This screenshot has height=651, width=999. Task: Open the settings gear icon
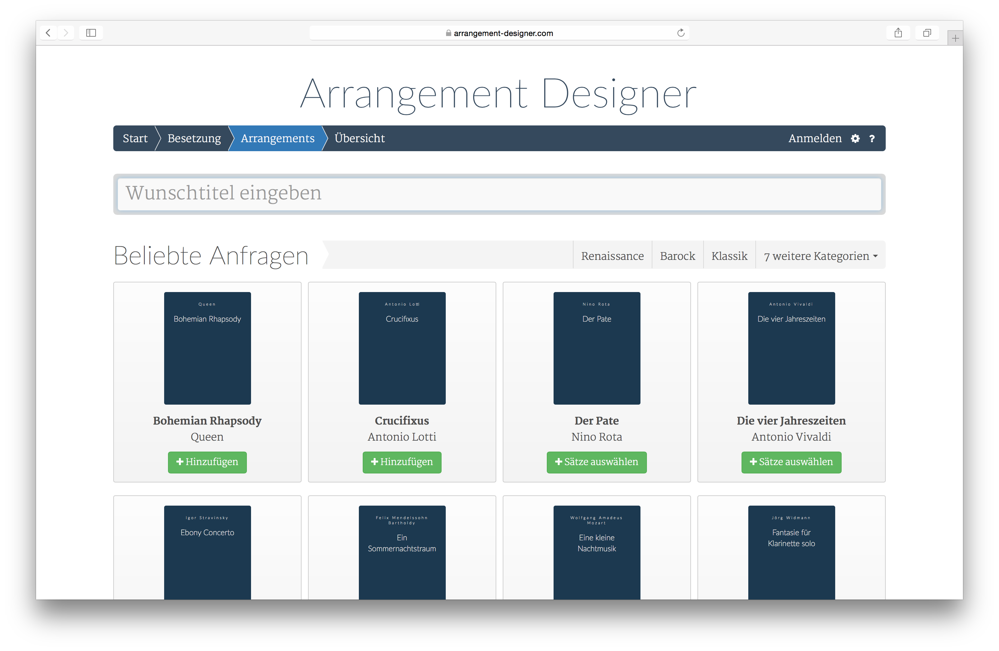click(855, 138)
